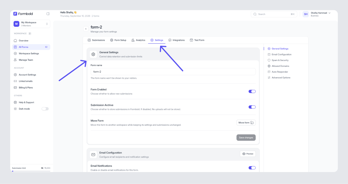Open the Shafiq Hammad account dropdown

[x=320, y=14]
